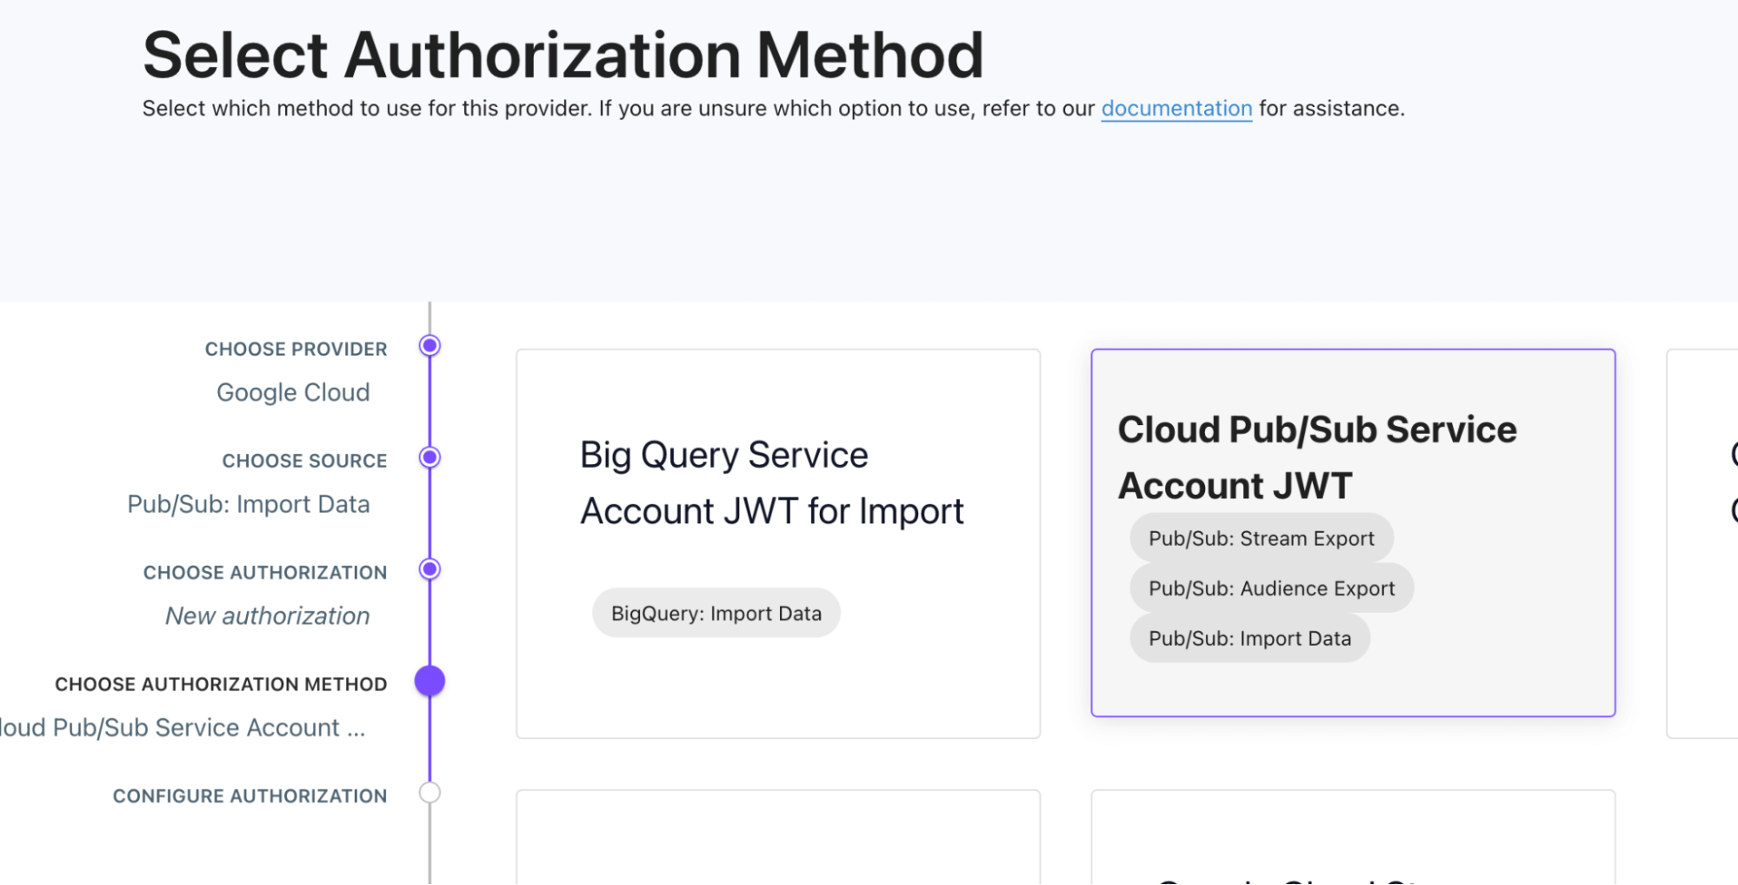Click the empty Configure Authorization circle
1738x885 pixels.
[430, 792]
